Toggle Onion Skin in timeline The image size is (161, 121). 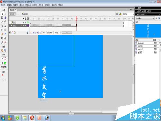[x=33, y=32]
